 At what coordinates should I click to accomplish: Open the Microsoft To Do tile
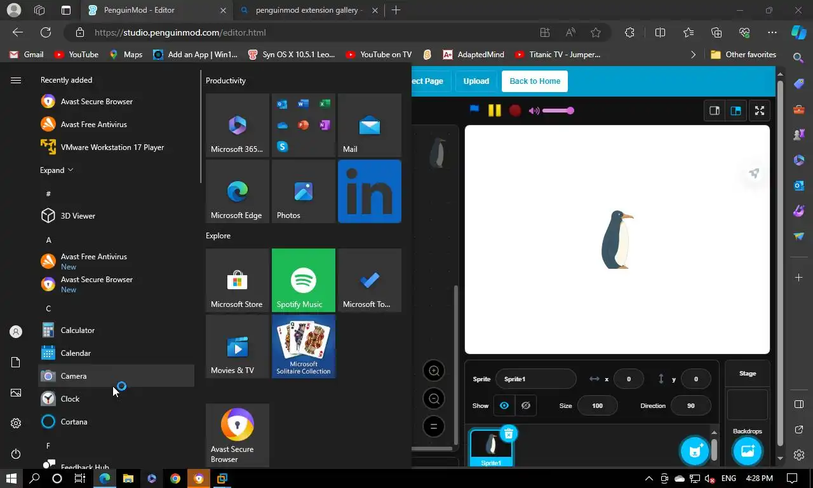tap(370, 280)
